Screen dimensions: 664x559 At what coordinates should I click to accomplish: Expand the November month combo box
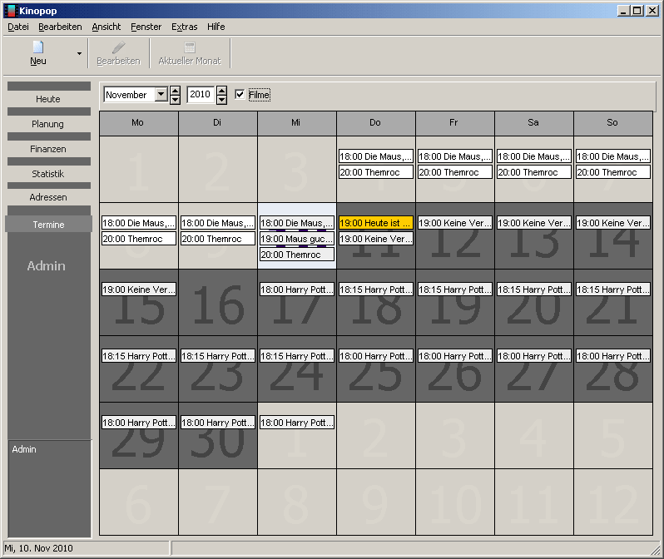point(161,95)
